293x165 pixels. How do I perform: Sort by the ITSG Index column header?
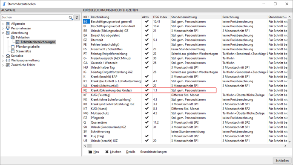pos(161,17)
